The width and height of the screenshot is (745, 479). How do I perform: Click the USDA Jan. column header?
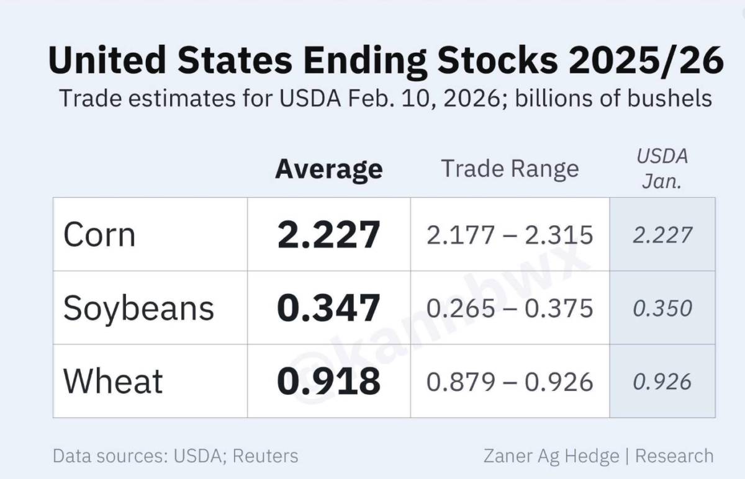662,169
